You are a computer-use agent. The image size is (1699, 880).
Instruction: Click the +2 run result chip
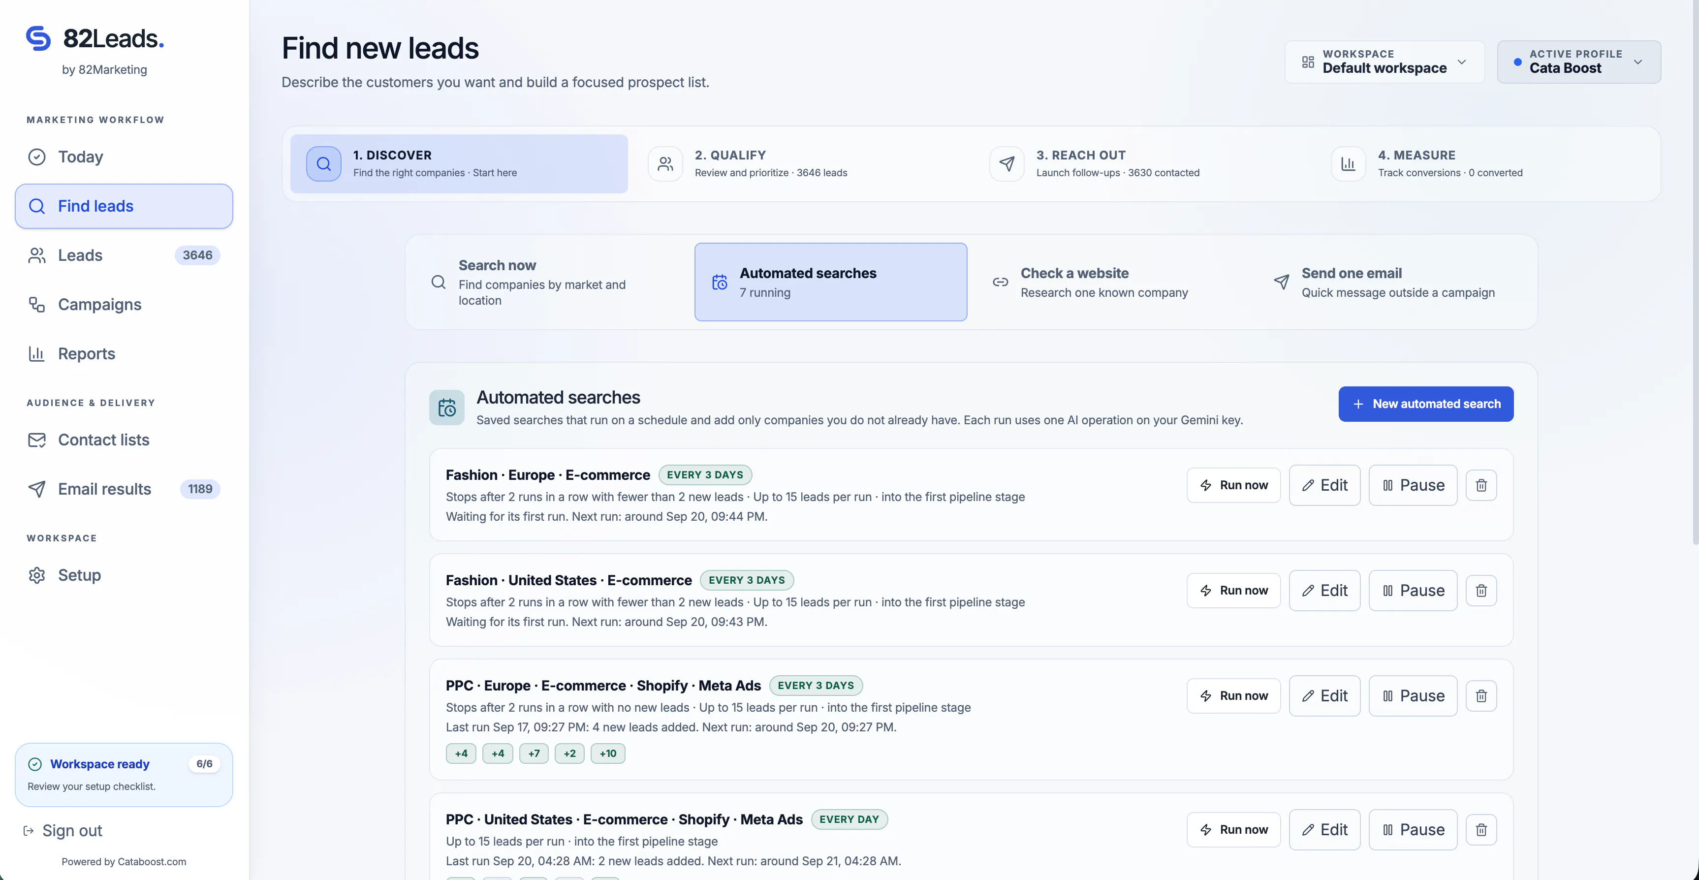tap(570, 754)
